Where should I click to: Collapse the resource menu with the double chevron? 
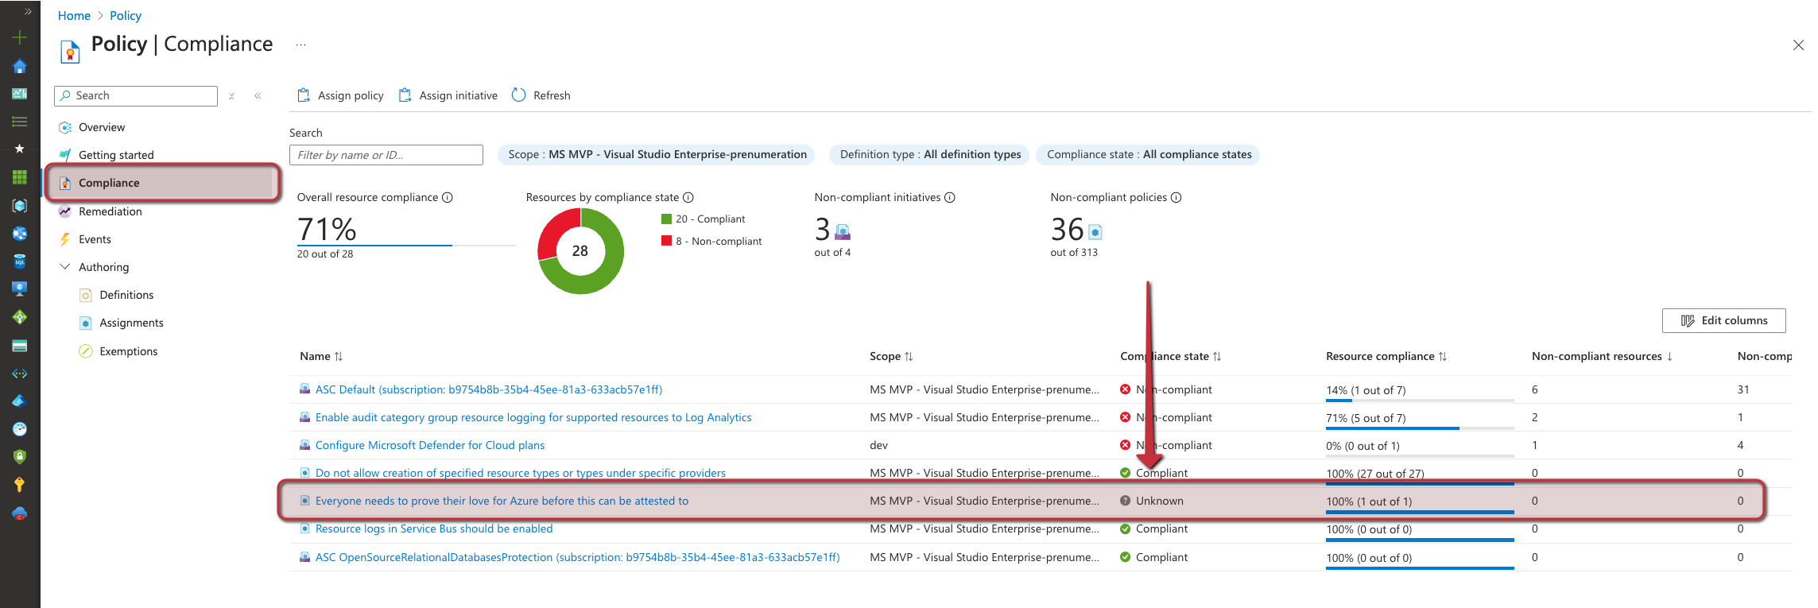point(258,96)
